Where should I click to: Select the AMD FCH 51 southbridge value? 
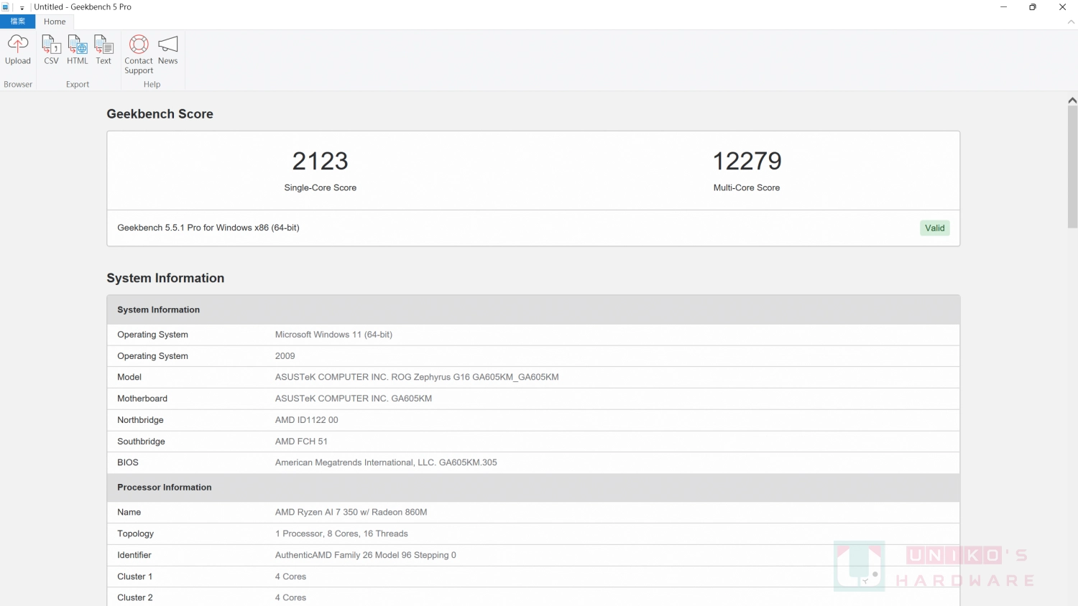[x=301, y=442]
